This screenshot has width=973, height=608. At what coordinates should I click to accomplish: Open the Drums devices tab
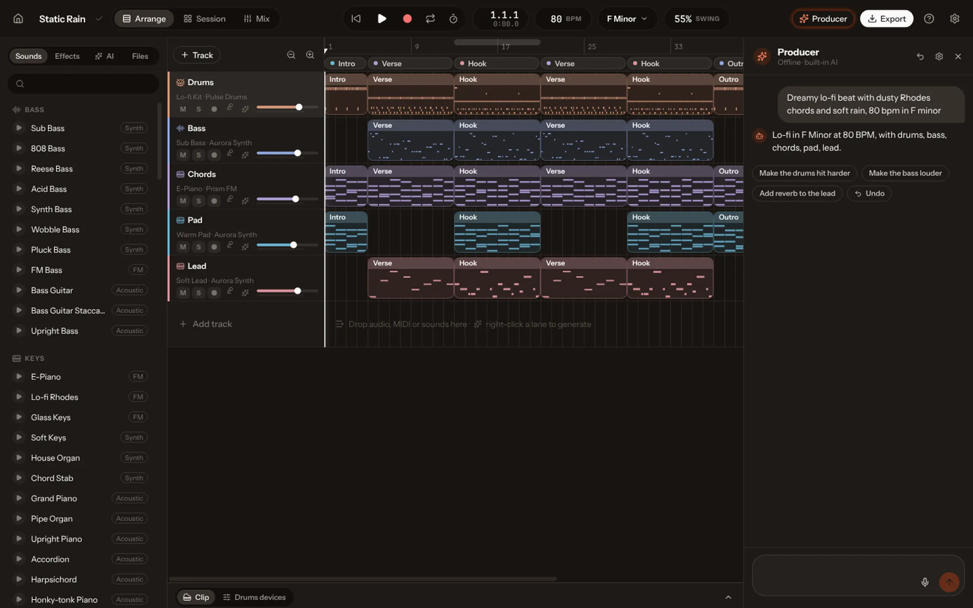pyautogui.click(x=255, y=597)
